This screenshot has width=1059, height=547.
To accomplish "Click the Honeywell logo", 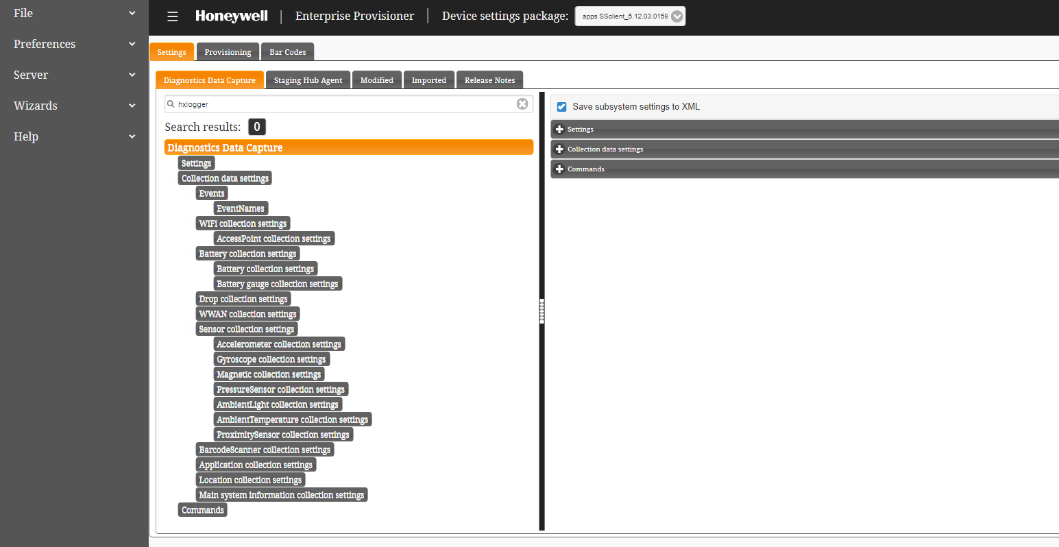I will pos(231,16).
